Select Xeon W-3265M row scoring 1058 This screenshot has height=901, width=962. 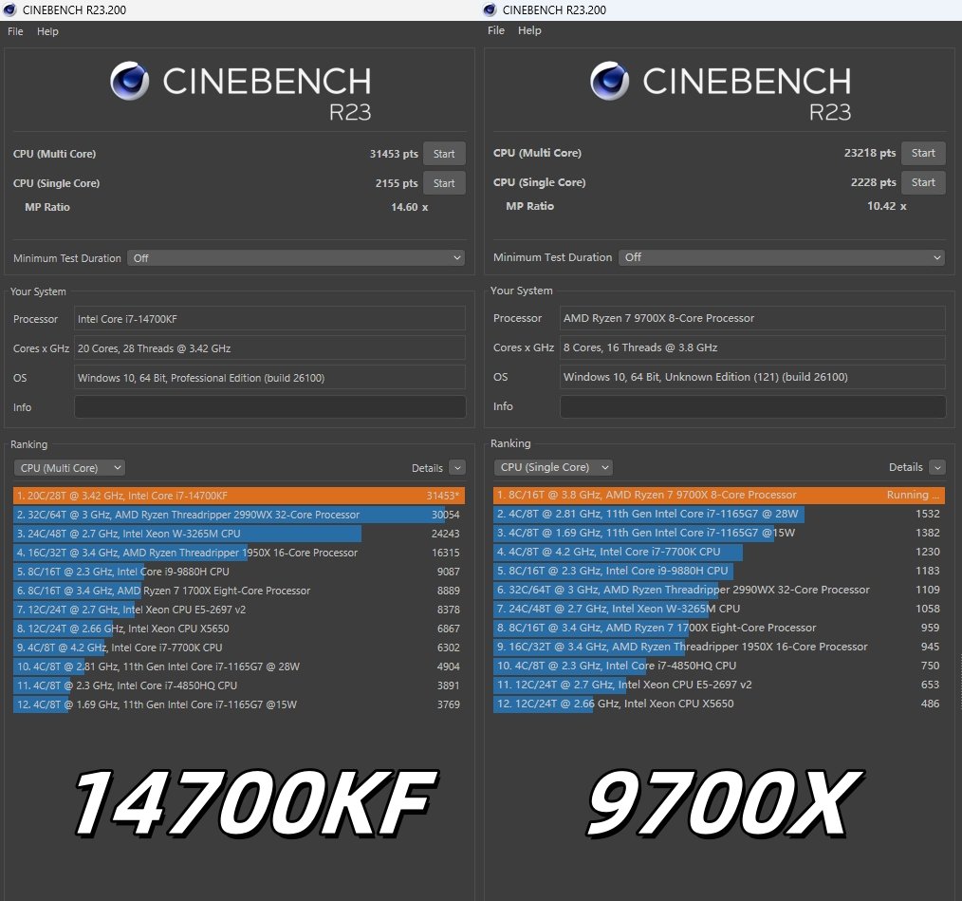[719, 610]
